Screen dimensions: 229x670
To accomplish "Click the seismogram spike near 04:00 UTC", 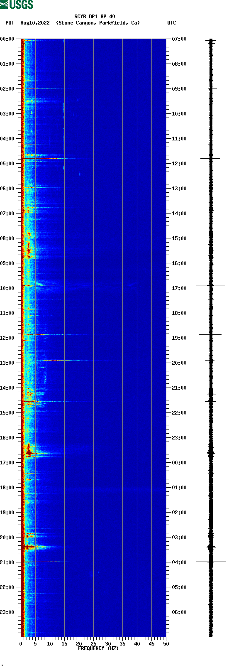I will click(x=211, y=562).
